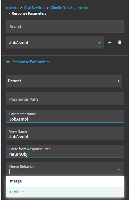The width and height of the screenshot is (129, 200).
Task: Choose replace option in list
Action: pyautogui.click(x=65, y=192)
